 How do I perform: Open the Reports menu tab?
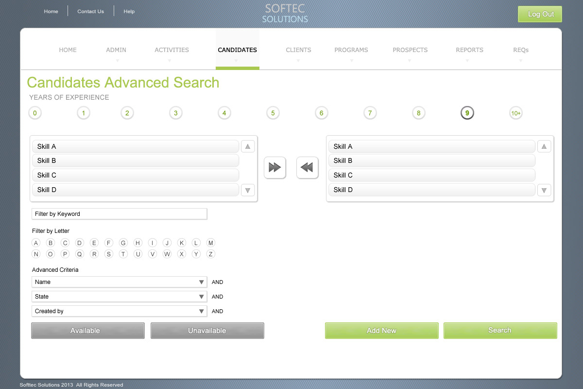pyautogui.click(x=469, y=50)
